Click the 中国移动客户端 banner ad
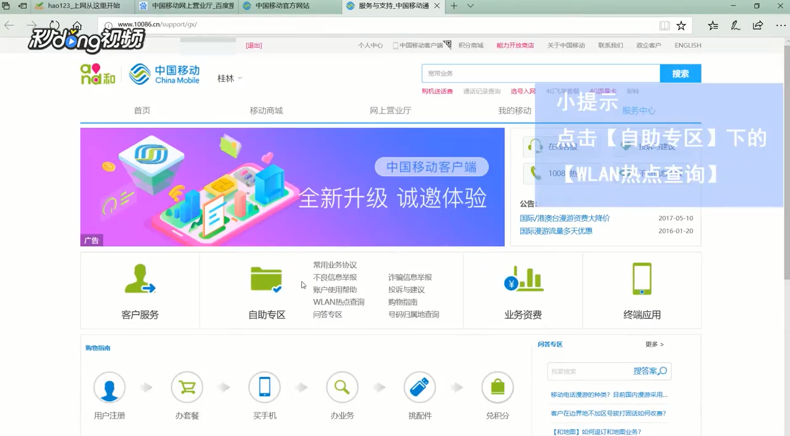 tap(293, 187)
